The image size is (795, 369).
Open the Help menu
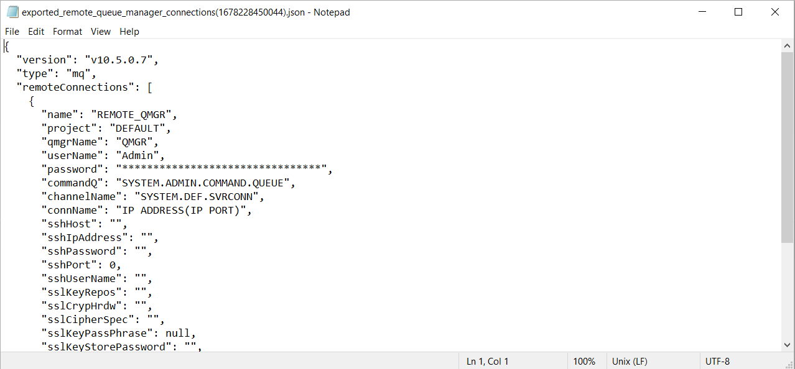point(129,31)
